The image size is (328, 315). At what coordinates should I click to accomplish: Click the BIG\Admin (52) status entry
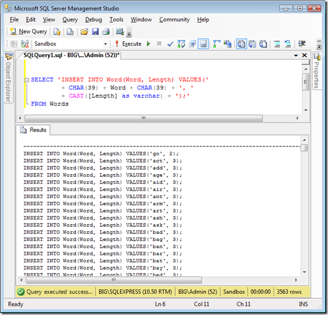(x=198, y=292)
